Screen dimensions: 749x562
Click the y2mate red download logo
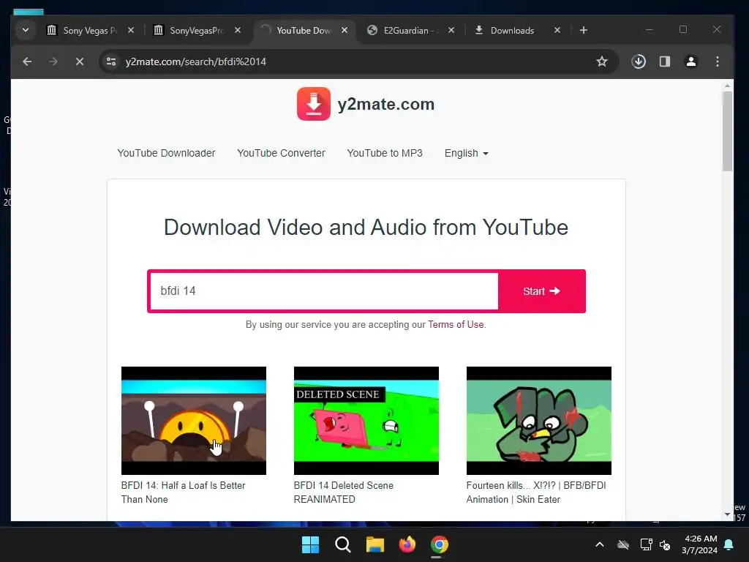coord(313,104)
